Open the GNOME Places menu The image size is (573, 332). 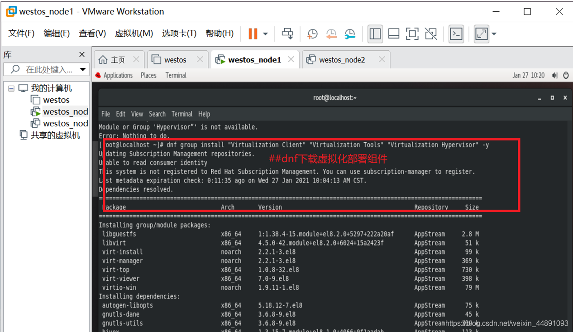click(148, 75)
